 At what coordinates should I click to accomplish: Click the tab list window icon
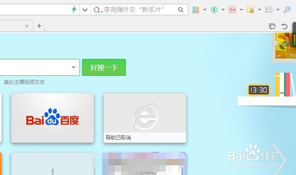click(272, 26)
